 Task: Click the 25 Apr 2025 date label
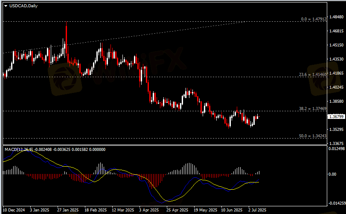(177, 210)
